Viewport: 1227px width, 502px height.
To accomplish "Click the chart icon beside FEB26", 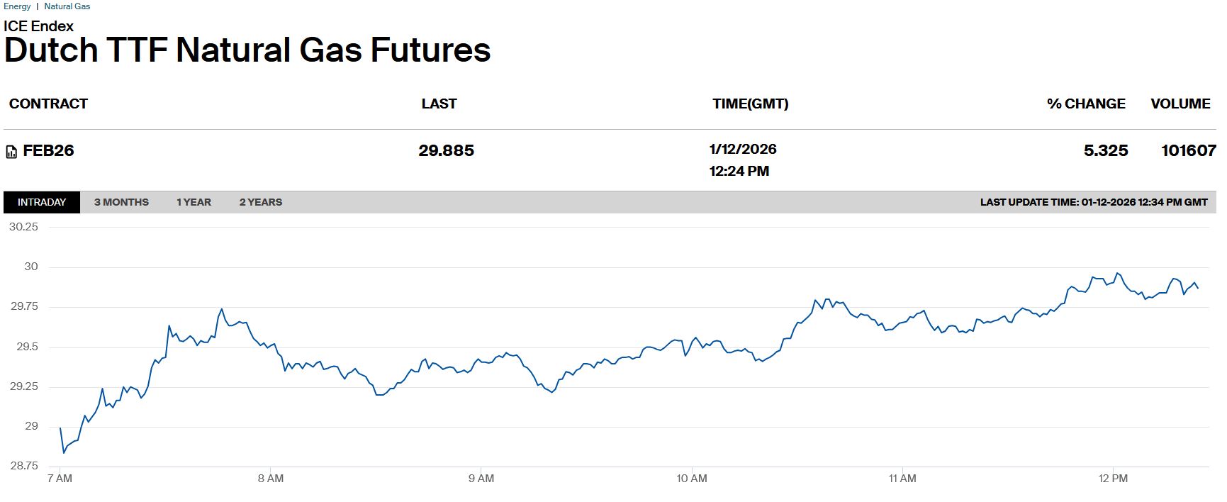I will 11,152.
